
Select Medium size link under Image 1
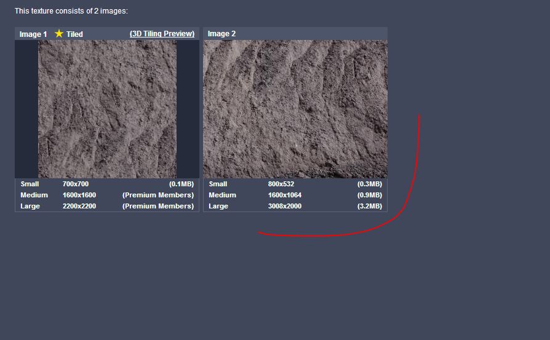(34, 195)
